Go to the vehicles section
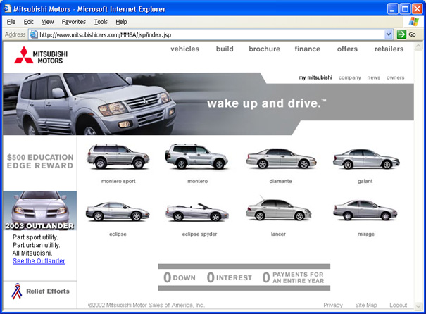The image size is (426, 314). [x=184, y=49]
